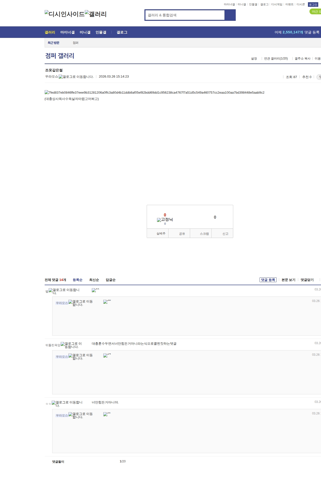This screenshot has width=321, height=487.
Task: Open the 설정 menu
Action: pos(254,58)
